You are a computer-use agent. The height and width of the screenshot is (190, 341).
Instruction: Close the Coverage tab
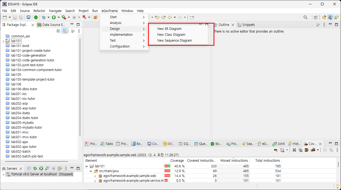[320, 144]
